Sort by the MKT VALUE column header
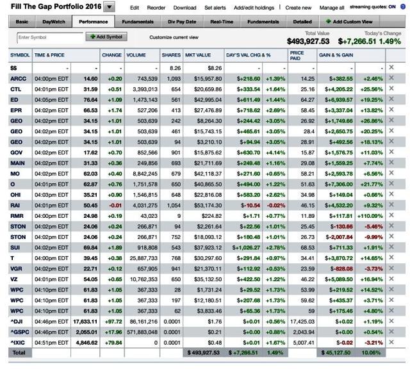This screenshot has height=369, width=410. pos(198,55)
